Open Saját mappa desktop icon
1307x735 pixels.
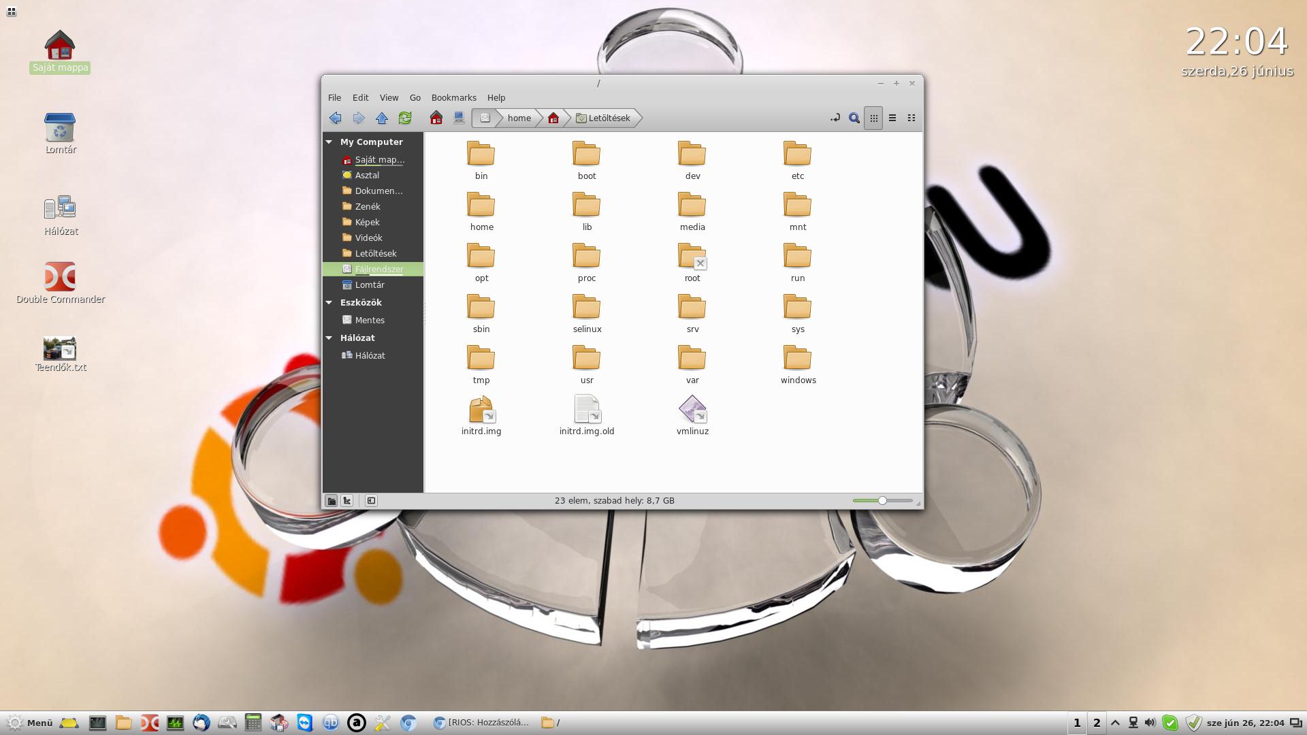(x=60, y=51)
